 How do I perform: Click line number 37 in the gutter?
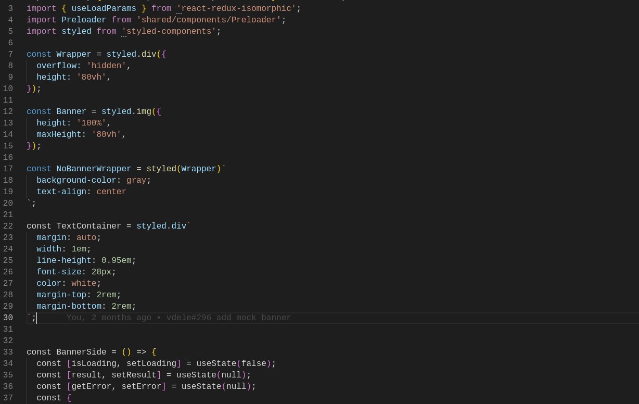8,398
